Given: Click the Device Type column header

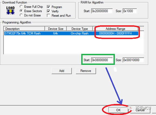Looking at the screenshot, I should click(x=79, y=29).
